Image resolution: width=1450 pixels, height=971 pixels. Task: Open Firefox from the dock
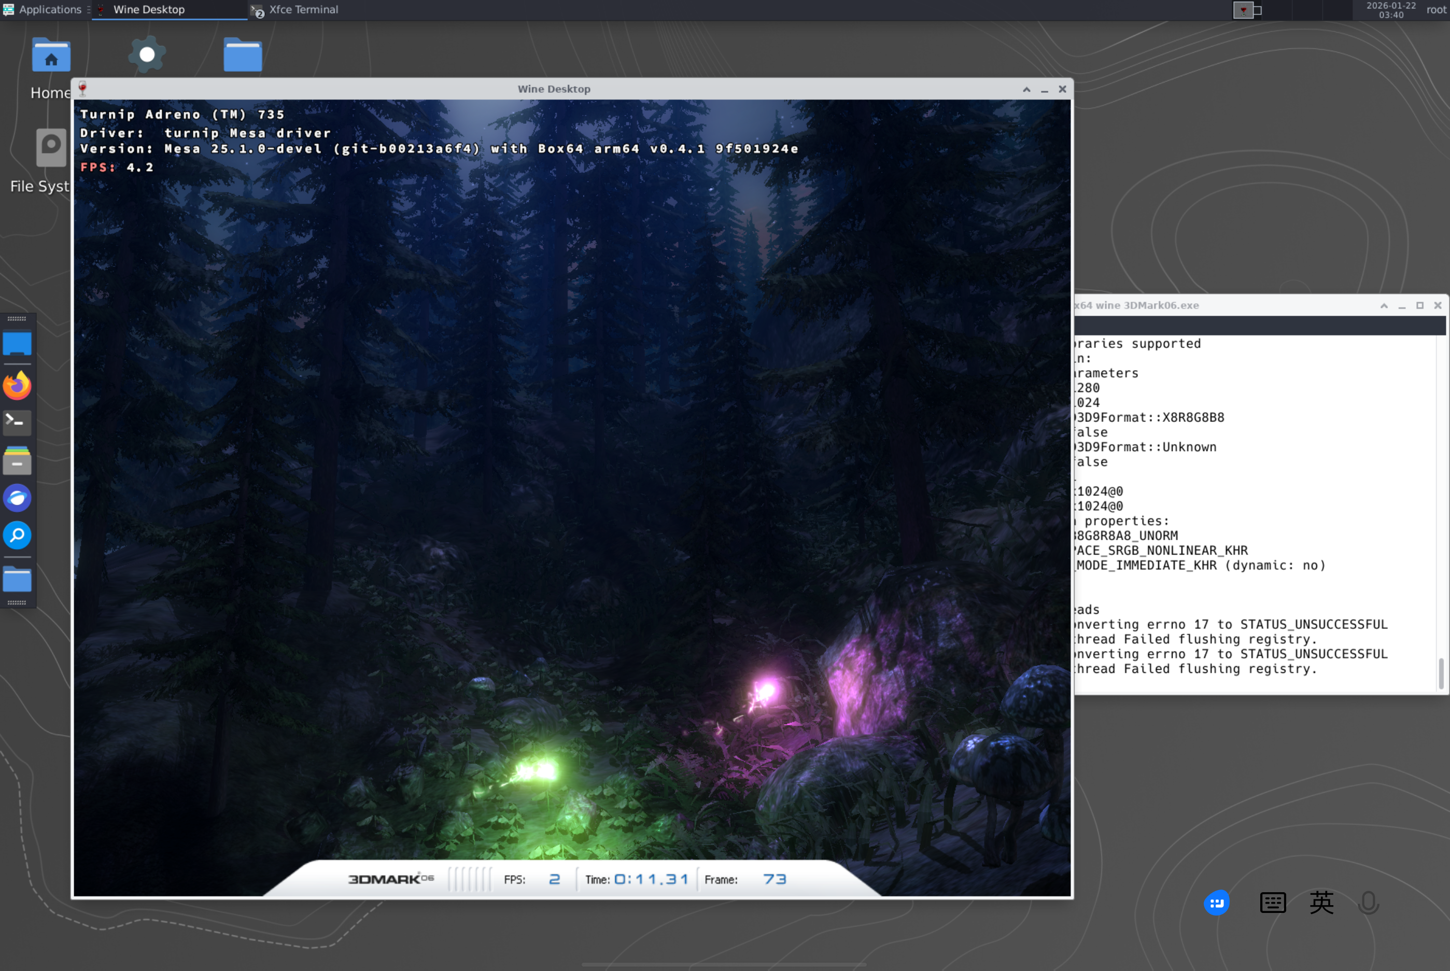click(x=17, y=385)
